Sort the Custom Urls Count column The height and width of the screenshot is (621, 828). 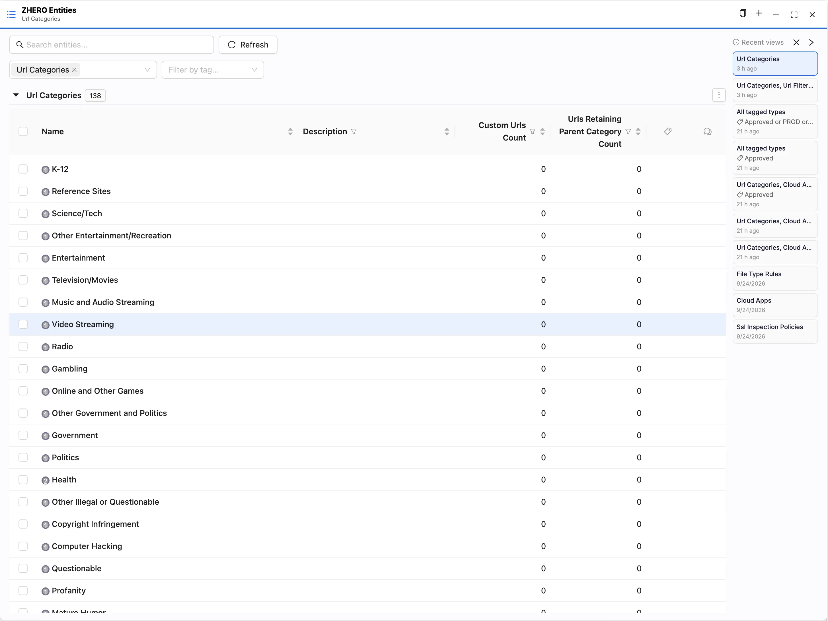pyautogui.click(x=543, y=131)
